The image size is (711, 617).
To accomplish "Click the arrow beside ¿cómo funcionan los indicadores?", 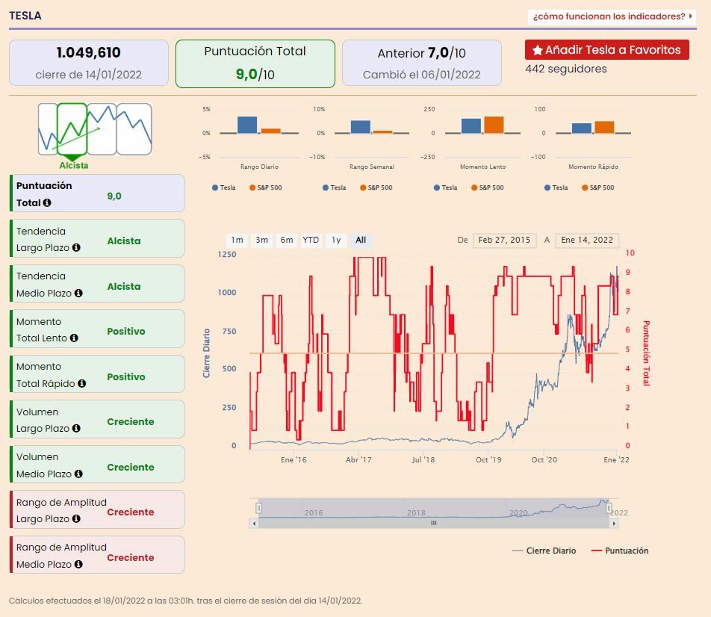I will point(690,16).
